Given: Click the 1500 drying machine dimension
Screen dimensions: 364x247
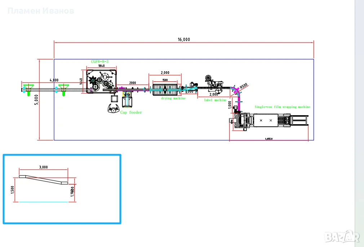Looking at the screenshot, I should 165,80.
